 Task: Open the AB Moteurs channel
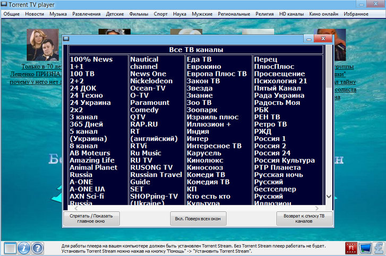(90, 153)
